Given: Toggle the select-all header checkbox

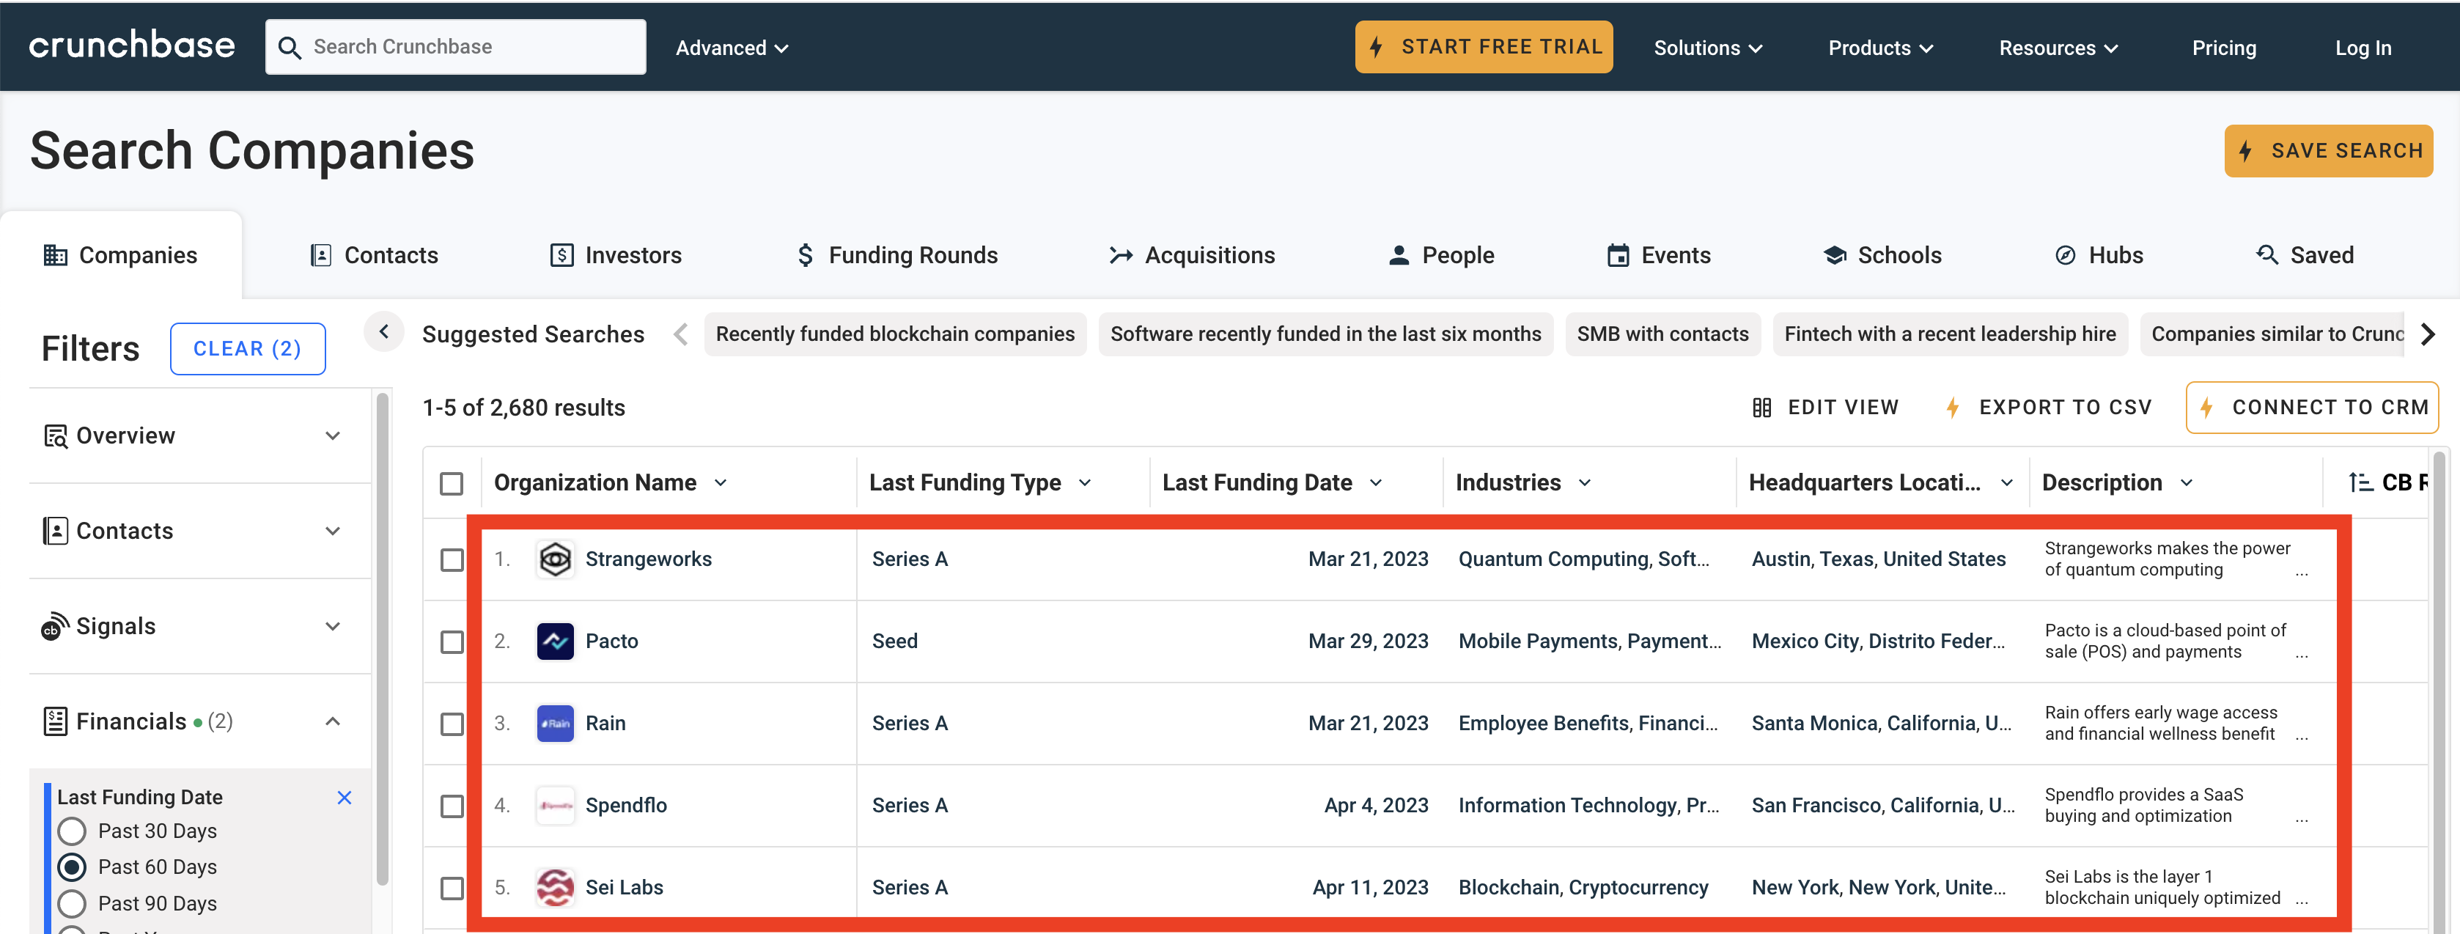Looking at the screenshot, I should [452, 483].
